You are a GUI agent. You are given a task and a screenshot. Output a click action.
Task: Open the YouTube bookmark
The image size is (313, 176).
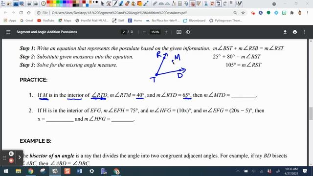coord(45,21)
